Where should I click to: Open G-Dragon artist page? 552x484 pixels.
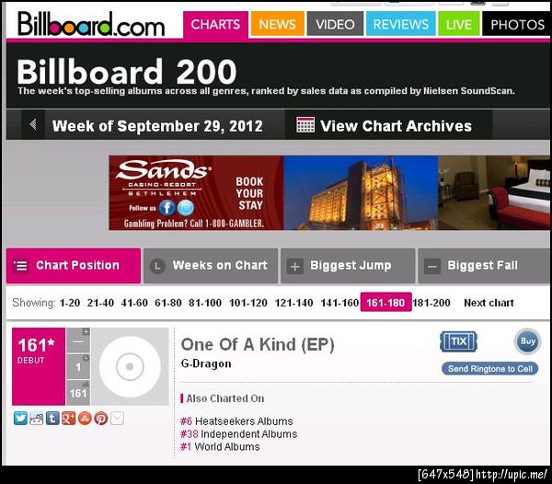206,363
